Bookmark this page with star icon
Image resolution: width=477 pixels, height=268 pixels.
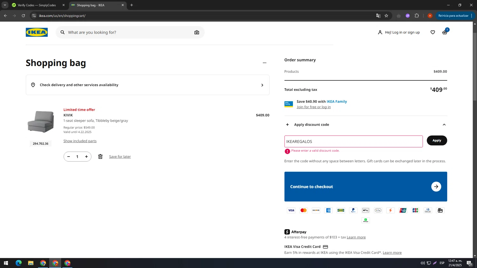tap(386, 16)
